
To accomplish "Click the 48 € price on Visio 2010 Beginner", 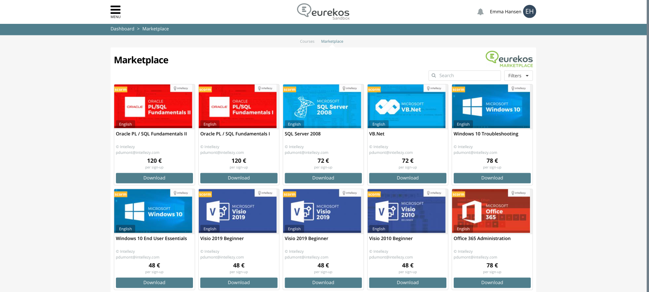I will 408,265.
